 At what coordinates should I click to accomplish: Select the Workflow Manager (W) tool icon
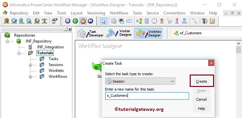tap(83, 21)
